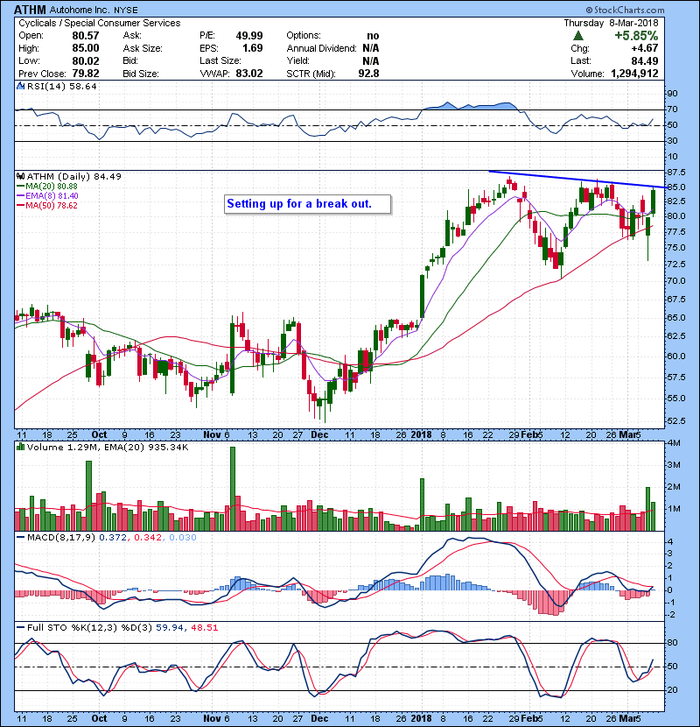
Task: Click the 20 label on the stochastic axis
Action: tap(672, 690)
